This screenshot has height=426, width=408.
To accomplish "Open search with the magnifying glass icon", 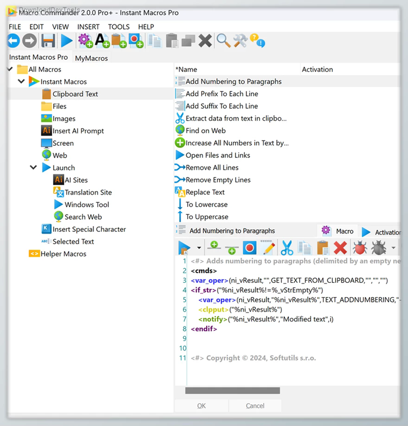I will coord(223,41).
